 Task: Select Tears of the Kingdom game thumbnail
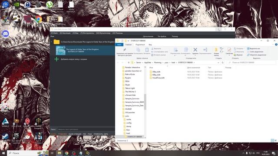click(x=61, y=50)
